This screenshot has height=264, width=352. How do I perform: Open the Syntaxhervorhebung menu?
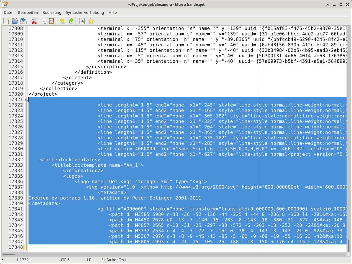tap(85, 12)
